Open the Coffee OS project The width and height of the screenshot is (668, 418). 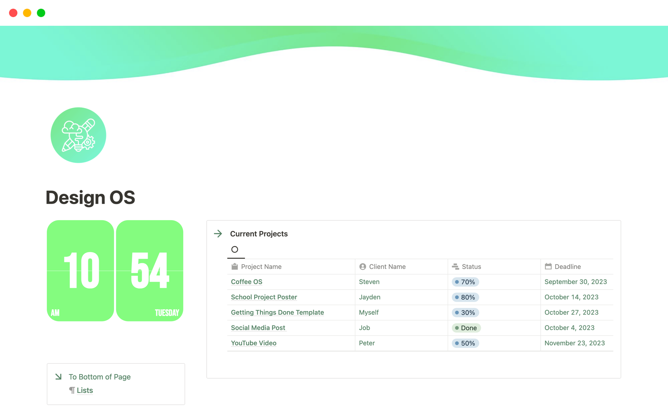247,282
